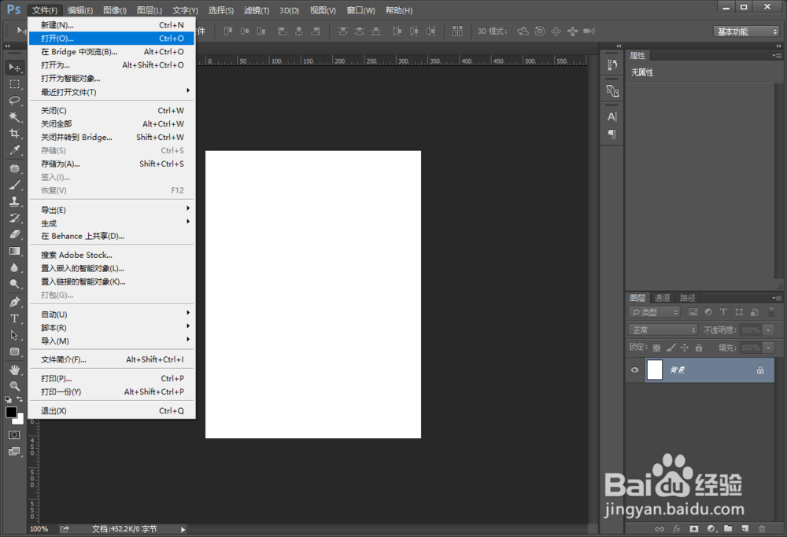Create a new group folder icon
Viewport: 787px width, 537px height.
[x=728, y=528]
